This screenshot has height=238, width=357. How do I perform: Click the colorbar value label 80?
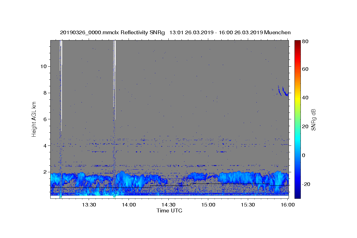click(x=306, y=41)
